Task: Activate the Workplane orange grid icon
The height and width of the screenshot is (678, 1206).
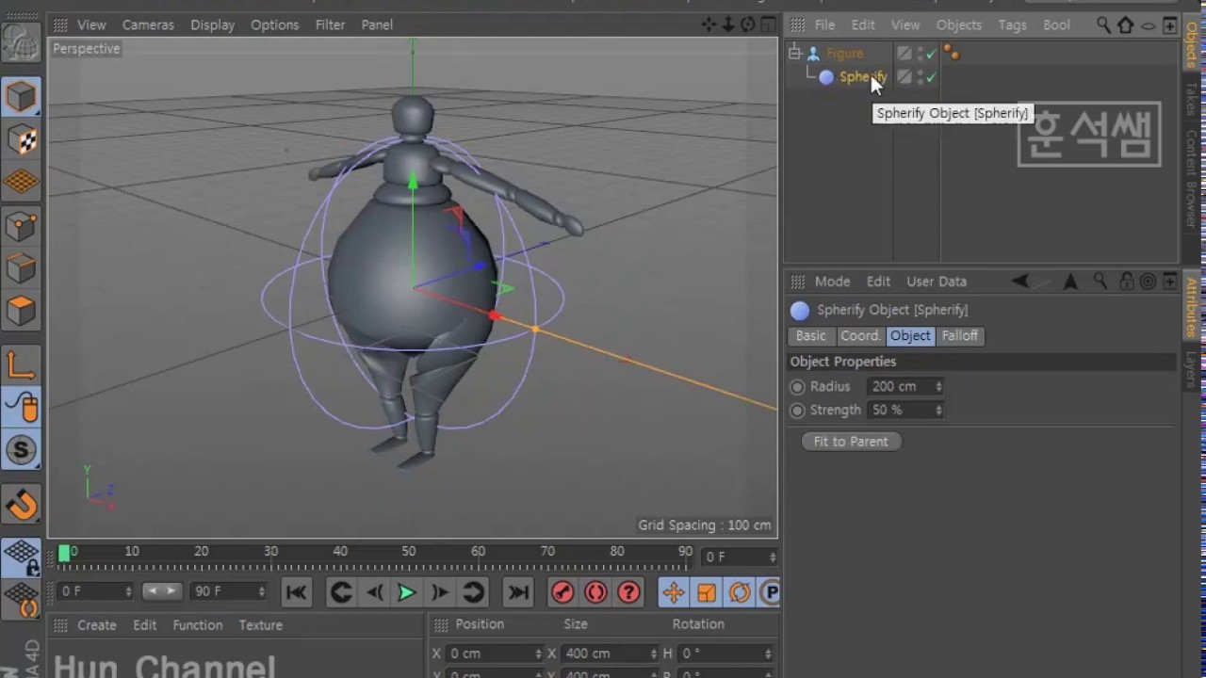Action: (21, 182)
